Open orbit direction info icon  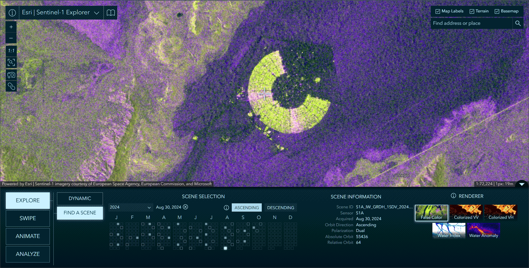click(226, 208)
